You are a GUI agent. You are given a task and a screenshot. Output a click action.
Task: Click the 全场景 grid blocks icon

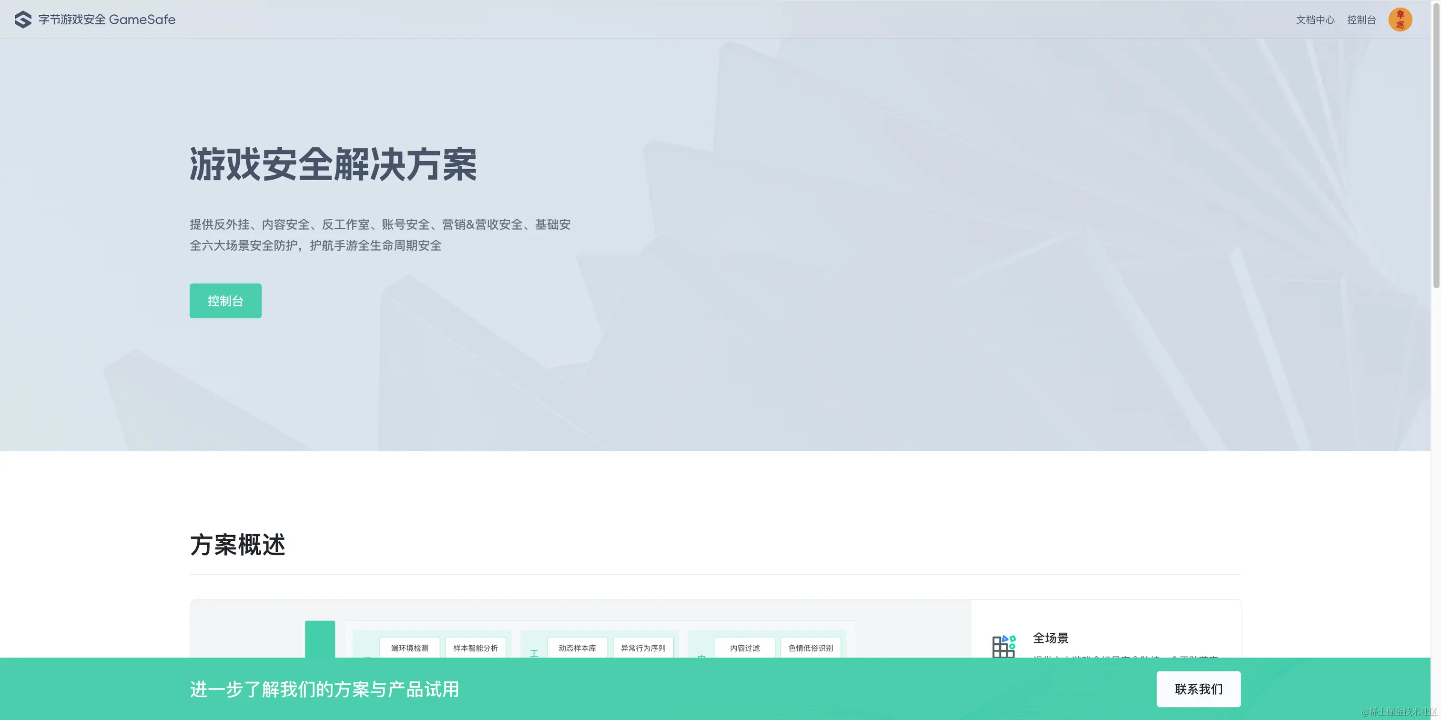[x=1004, y=646]
